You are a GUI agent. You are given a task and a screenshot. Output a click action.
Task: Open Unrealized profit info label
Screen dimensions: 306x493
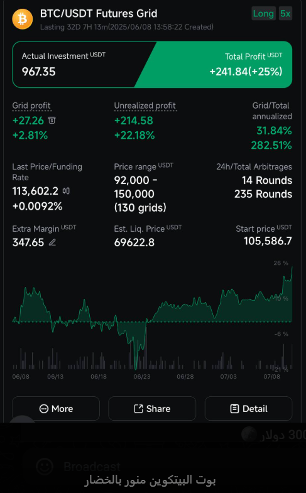coord(145,106)
